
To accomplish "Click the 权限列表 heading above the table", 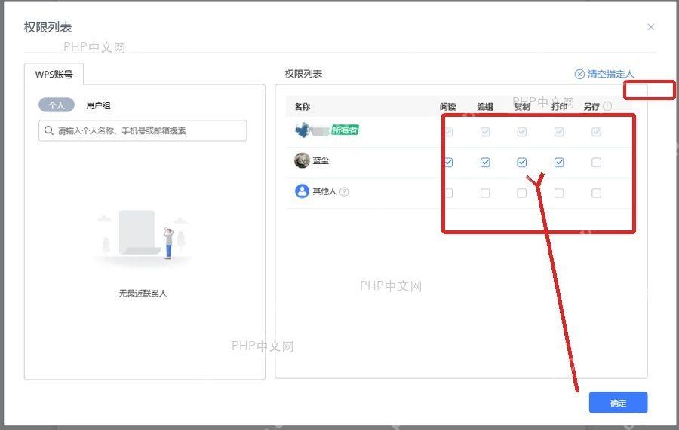I will click(303, 74).
